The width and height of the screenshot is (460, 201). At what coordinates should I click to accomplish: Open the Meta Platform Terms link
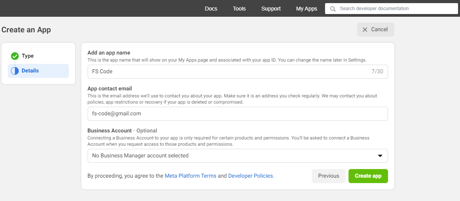pyautogui.click(x=191, y=176)
